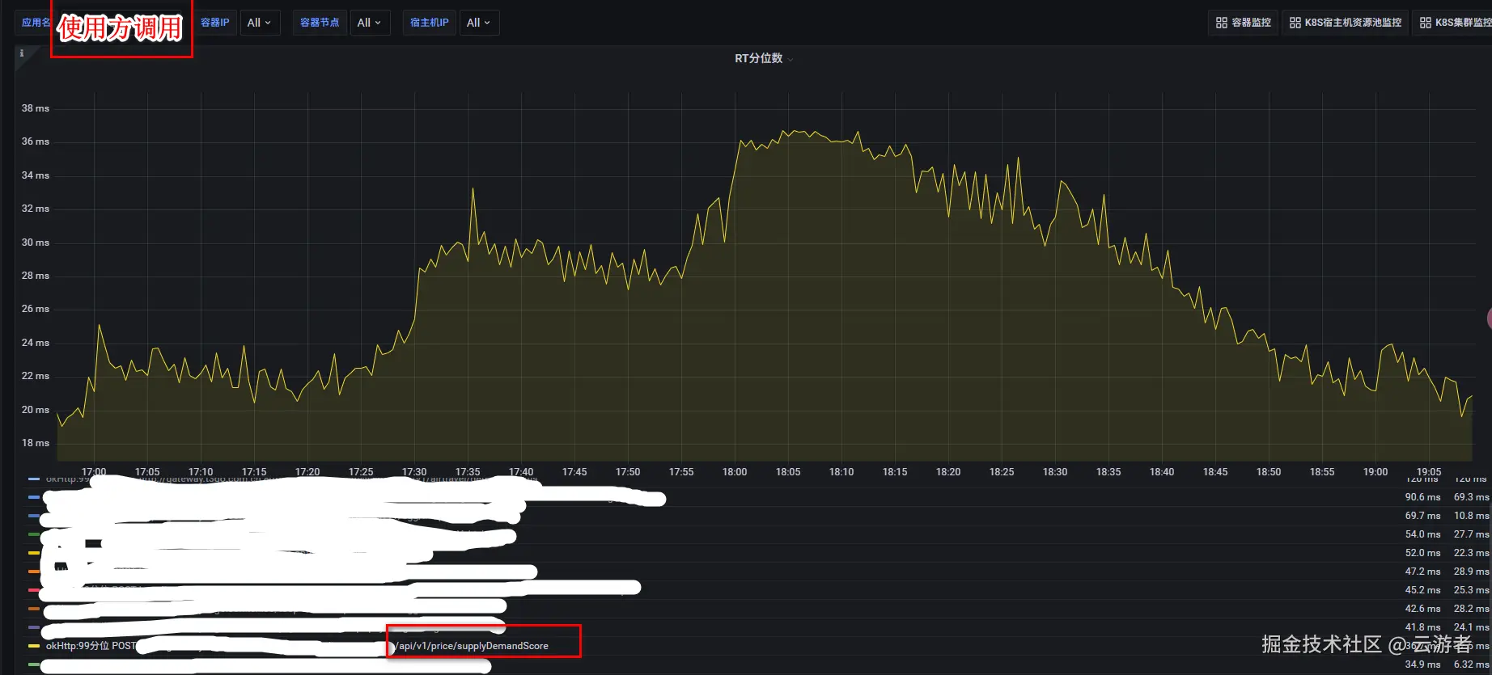Click the 28.9 ms legend value
This screenshot has height=675, width=1492.
1471,572
